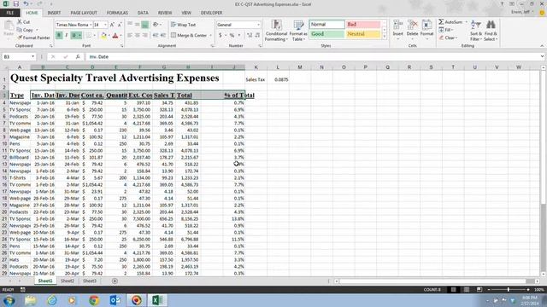The width and height of the screenshot is (547, 307).
Task: Click the Accounting dollar format icon
Action: click(221, 35)
